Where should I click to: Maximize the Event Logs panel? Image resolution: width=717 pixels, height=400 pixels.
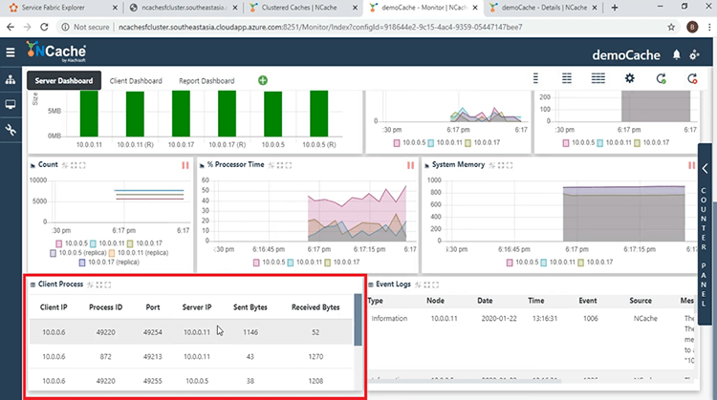point(435,284)
